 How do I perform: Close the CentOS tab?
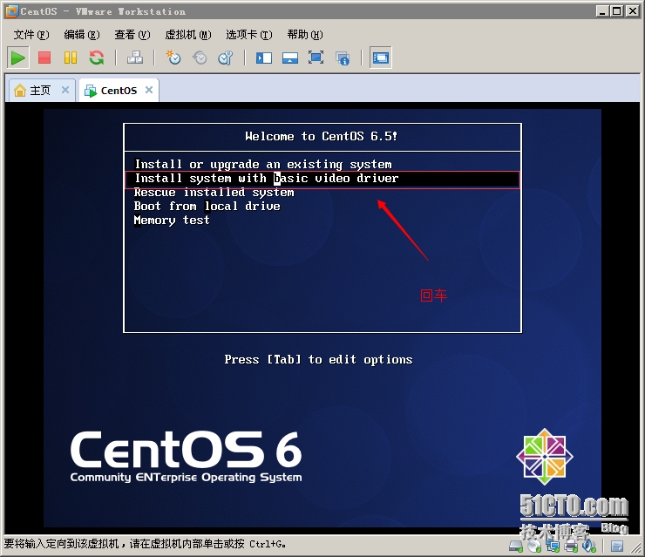(149, 90)
